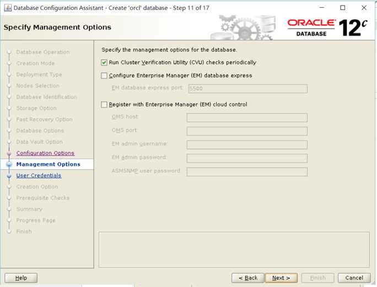The height and width of the screenshot is (287, 377).
Task: Click the Deployment Type step
Action: [x=39, y=74]
